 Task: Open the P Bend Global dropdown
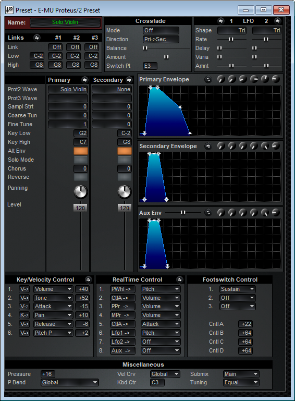click(69, 382)
